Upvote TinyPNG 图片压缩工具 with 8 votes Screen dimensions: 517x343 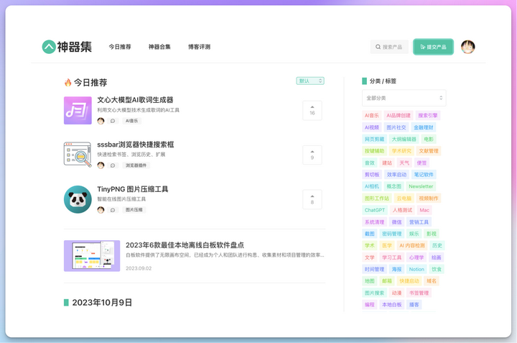click(312, 199)
